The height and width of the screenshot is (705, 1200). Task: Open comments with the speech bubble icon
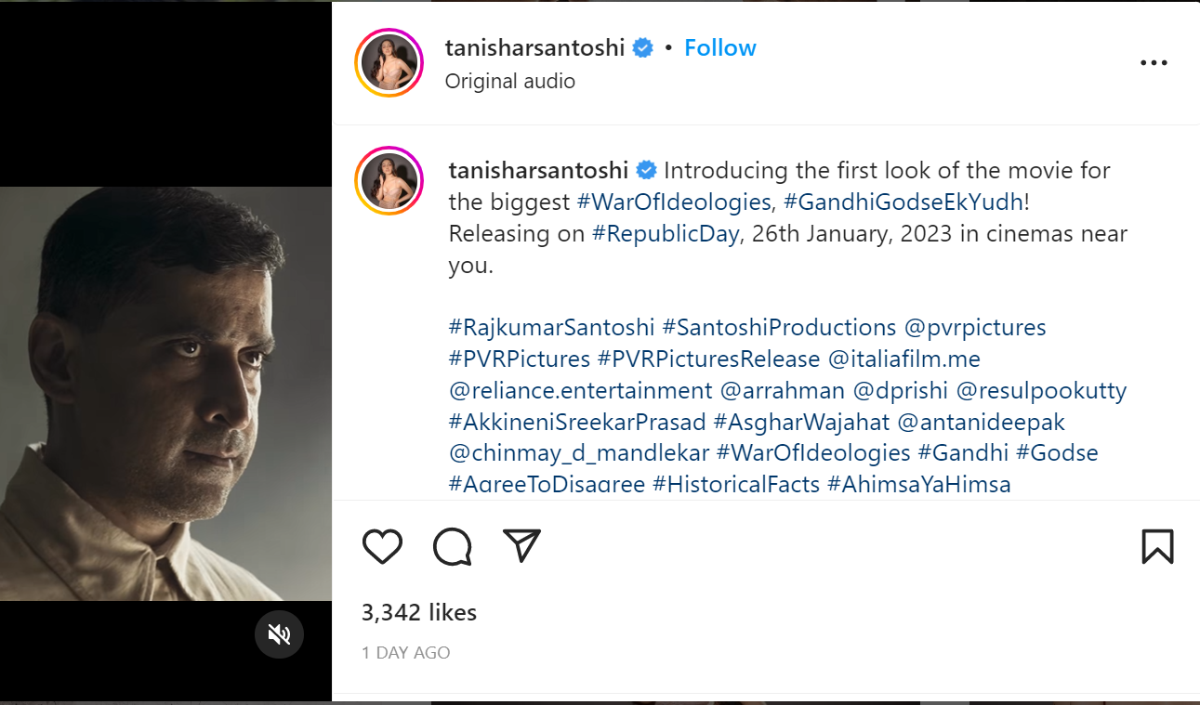(x=453, y=547)
